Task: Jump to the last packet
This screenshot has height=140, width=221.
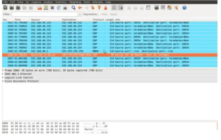Action: [x=106, y=8]
